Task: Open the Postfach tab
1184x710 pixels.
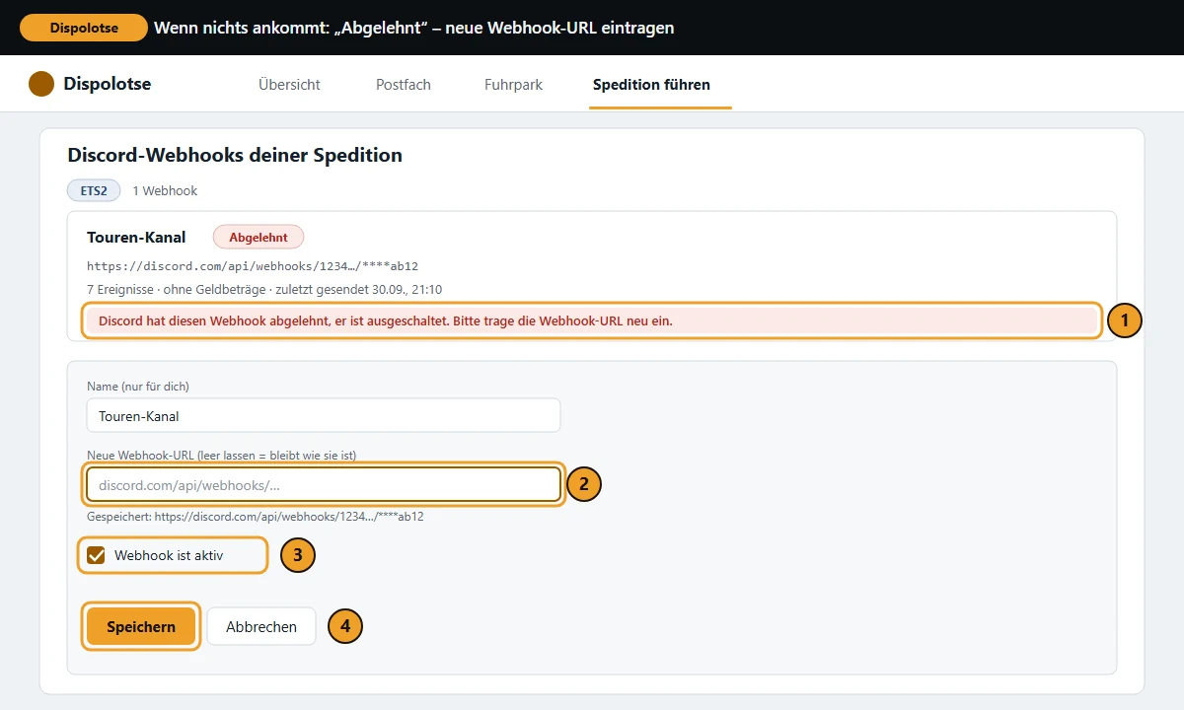Action: pos(404,85)
